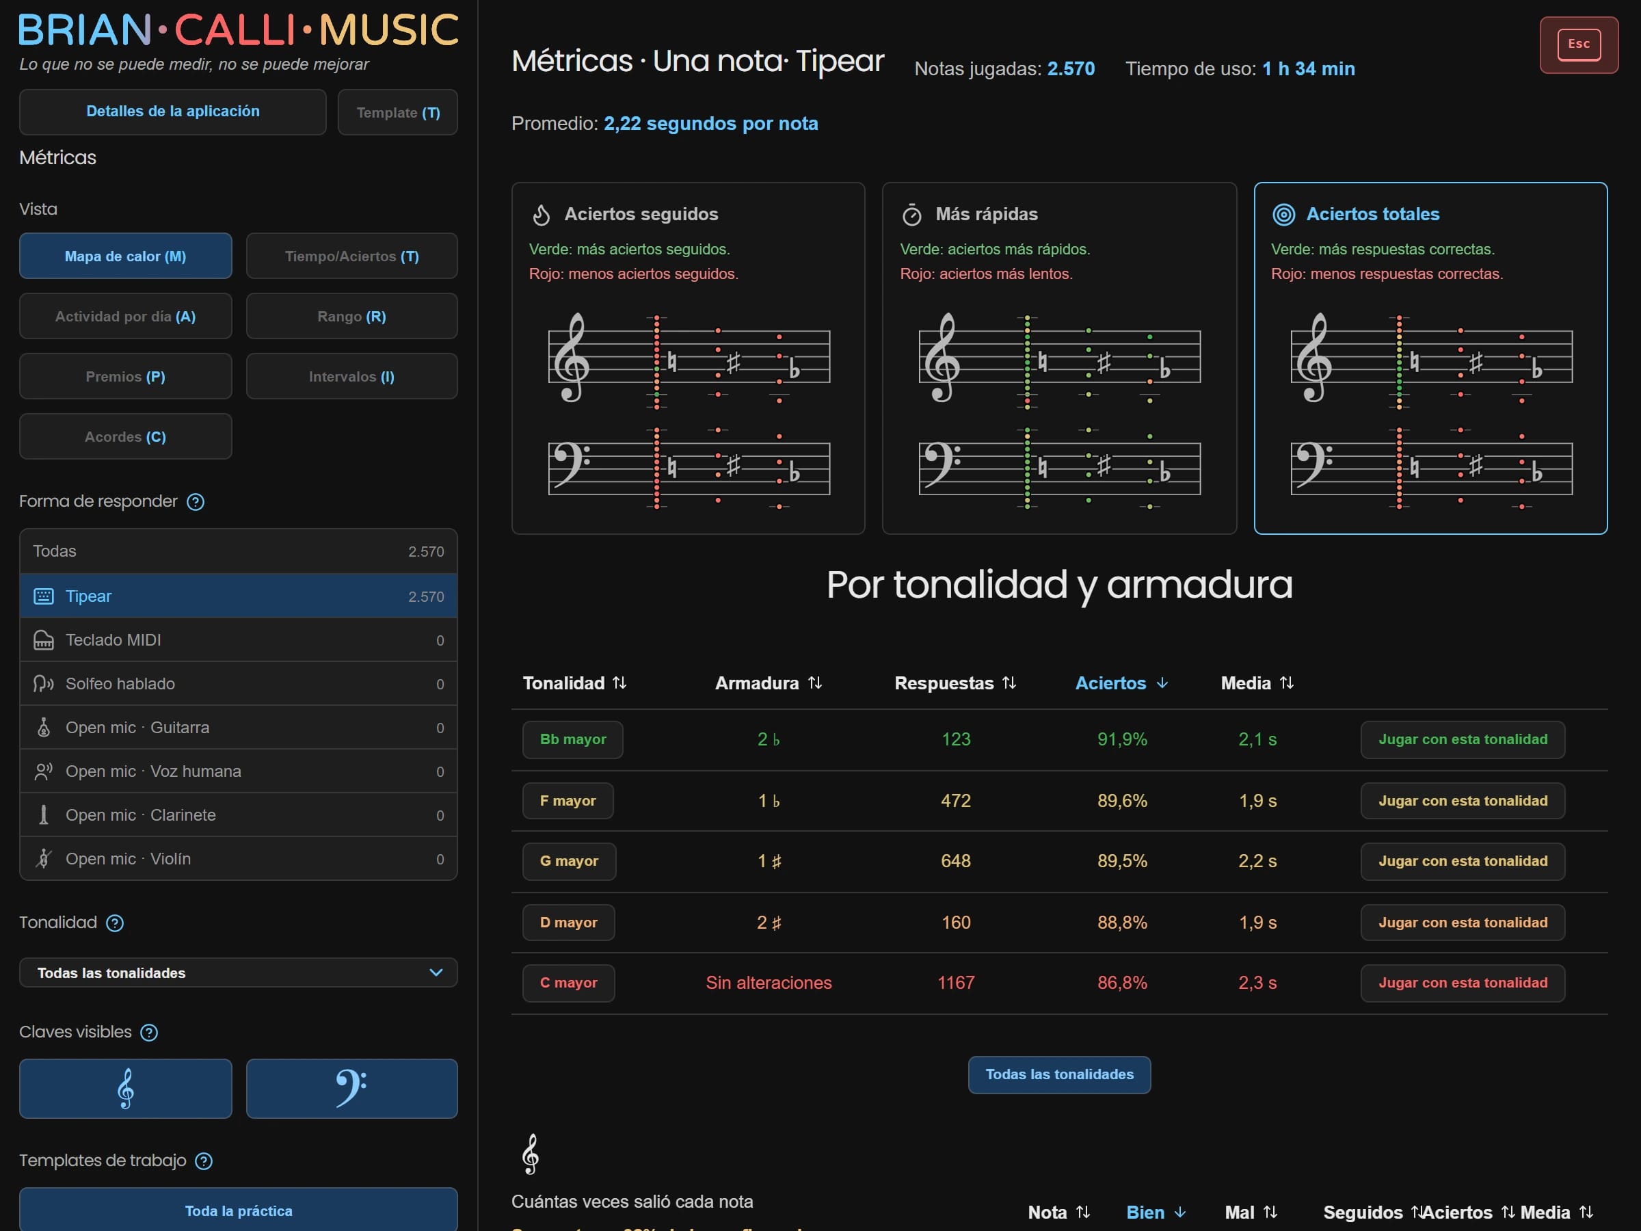Click the stopwatch icon on Más rápidas card

pyautogui.click(x=911, y=215)
